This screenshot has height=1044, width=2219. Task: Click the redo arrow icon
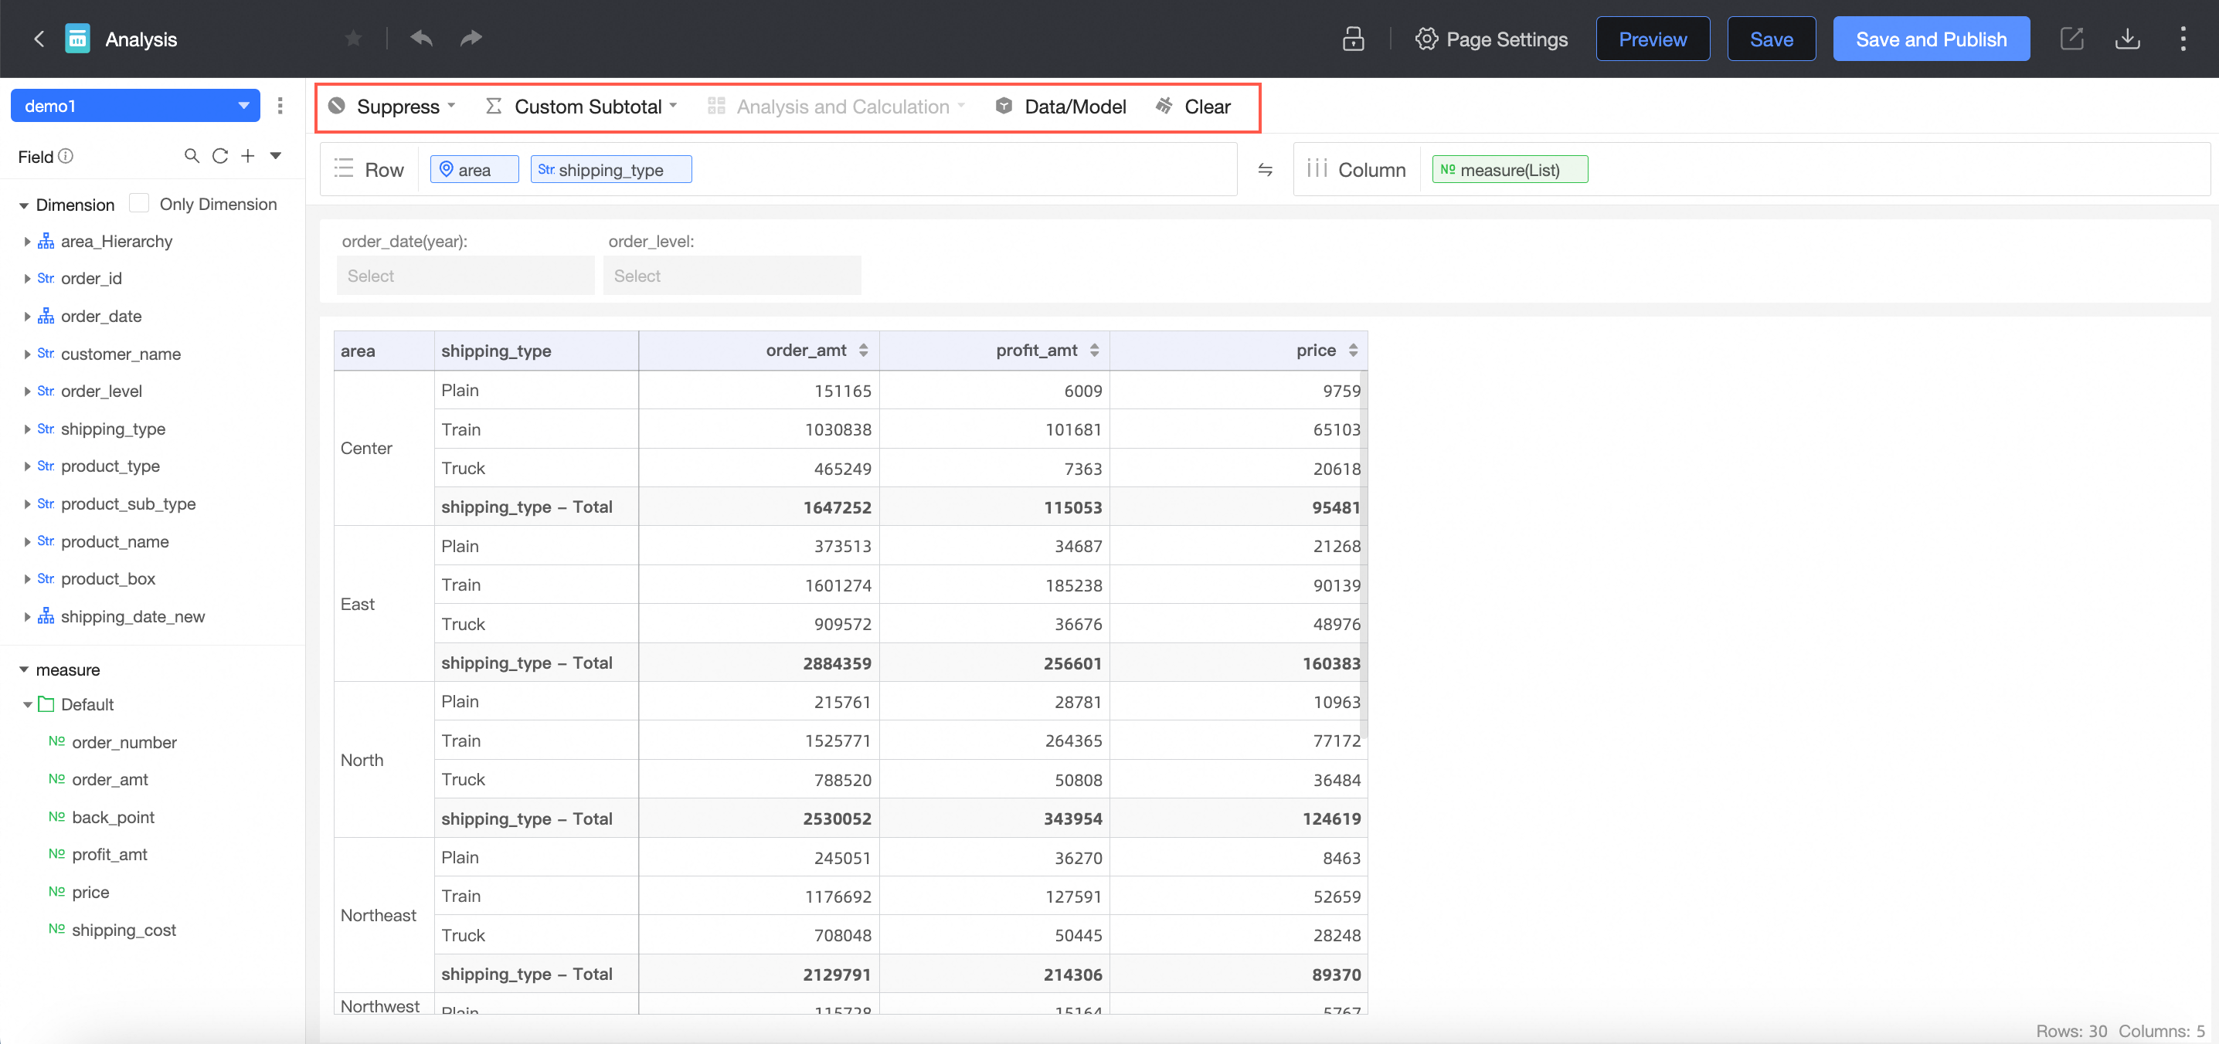[471, 39]
